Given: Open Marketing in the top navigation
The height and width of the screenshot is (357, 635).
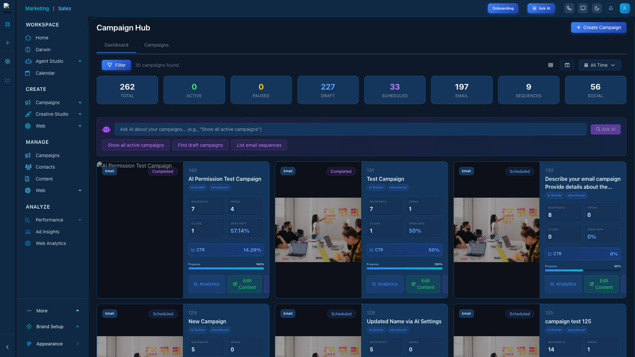Looking at the screenshot, I should (x=37, y=9).
